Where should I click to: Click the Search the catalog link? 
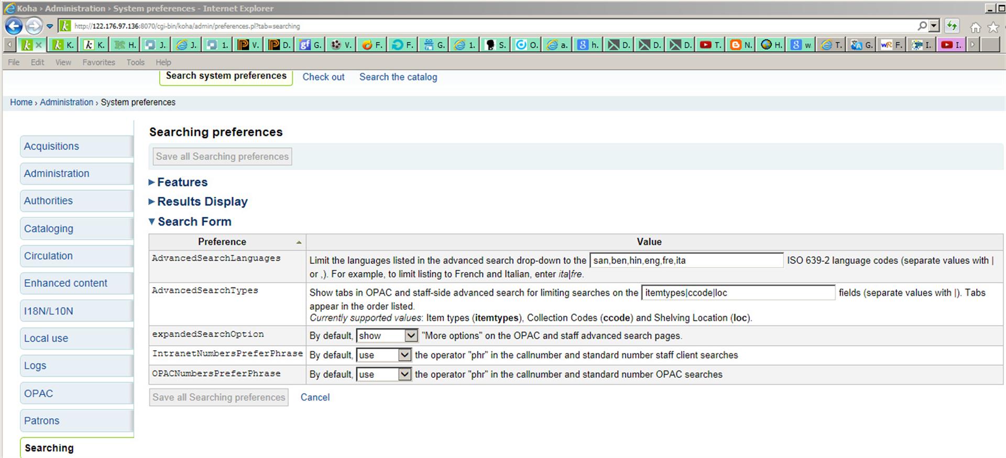(398, 77)
